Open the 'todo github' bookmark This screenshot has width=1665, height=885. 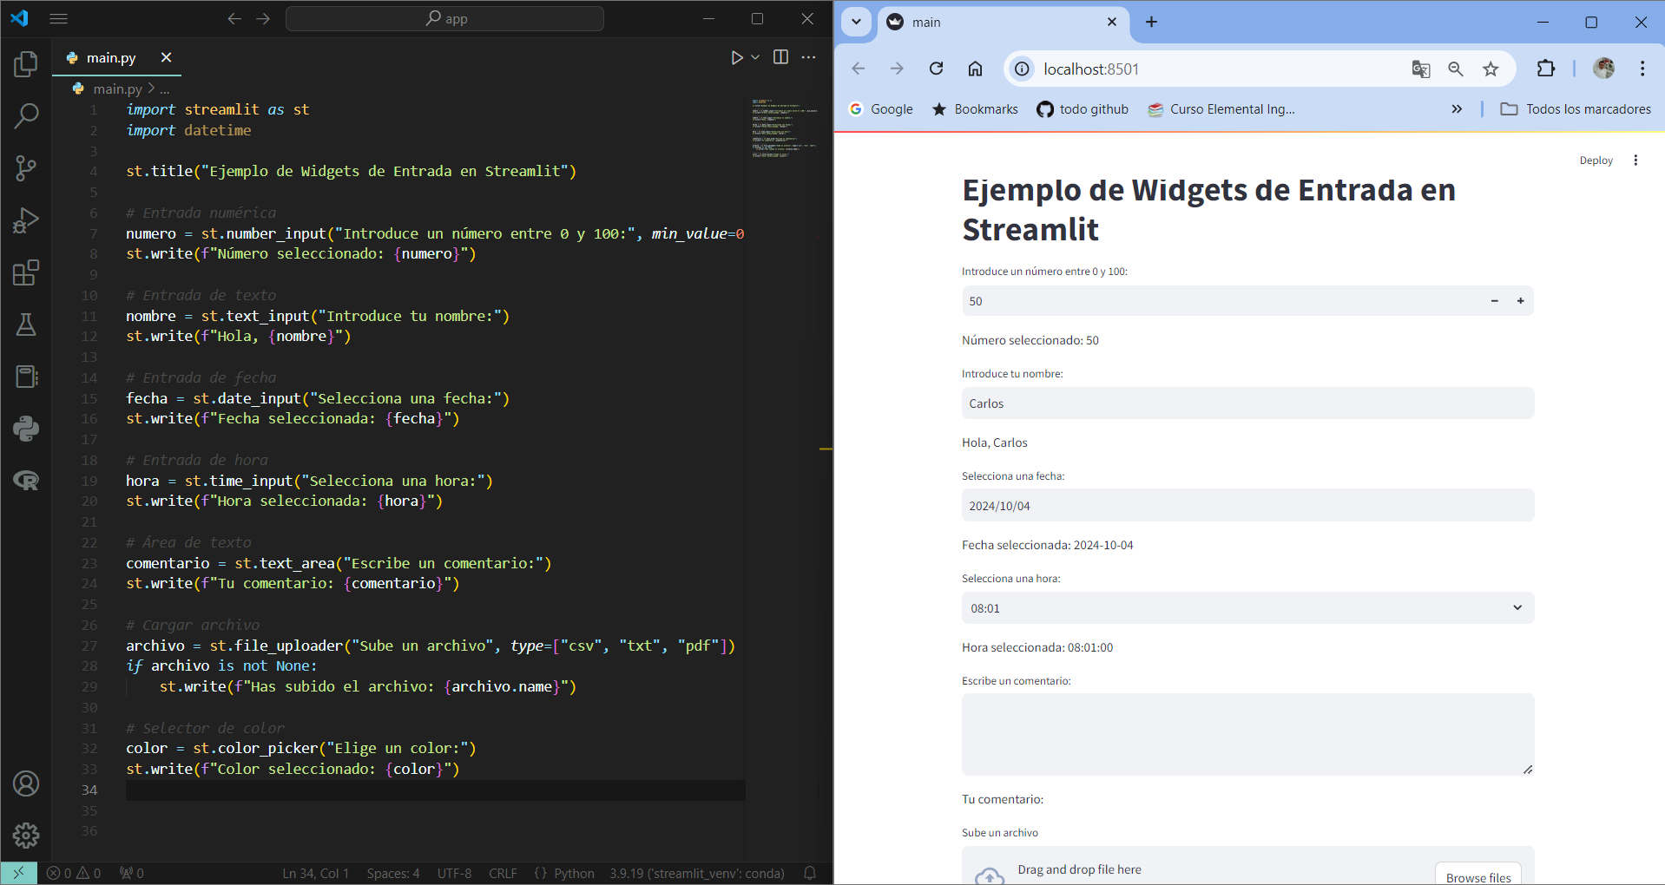click(x=1083, y=108)
